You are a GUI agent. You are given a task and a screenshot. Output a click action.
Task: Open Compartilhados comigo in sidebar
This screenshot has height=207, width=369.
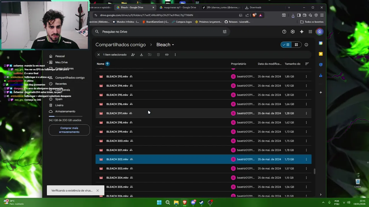pos(70,78)
